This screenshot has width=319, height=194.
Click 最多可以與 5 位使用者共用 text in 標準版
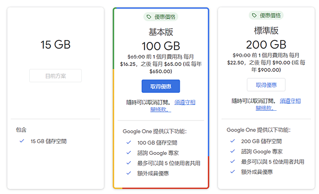[x=273, y=162]
